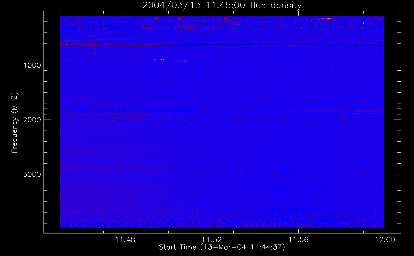This screenshot has height=256, width=414.
Task: Click the 3000 frequency tick label
Action: (x=32, y=174)
